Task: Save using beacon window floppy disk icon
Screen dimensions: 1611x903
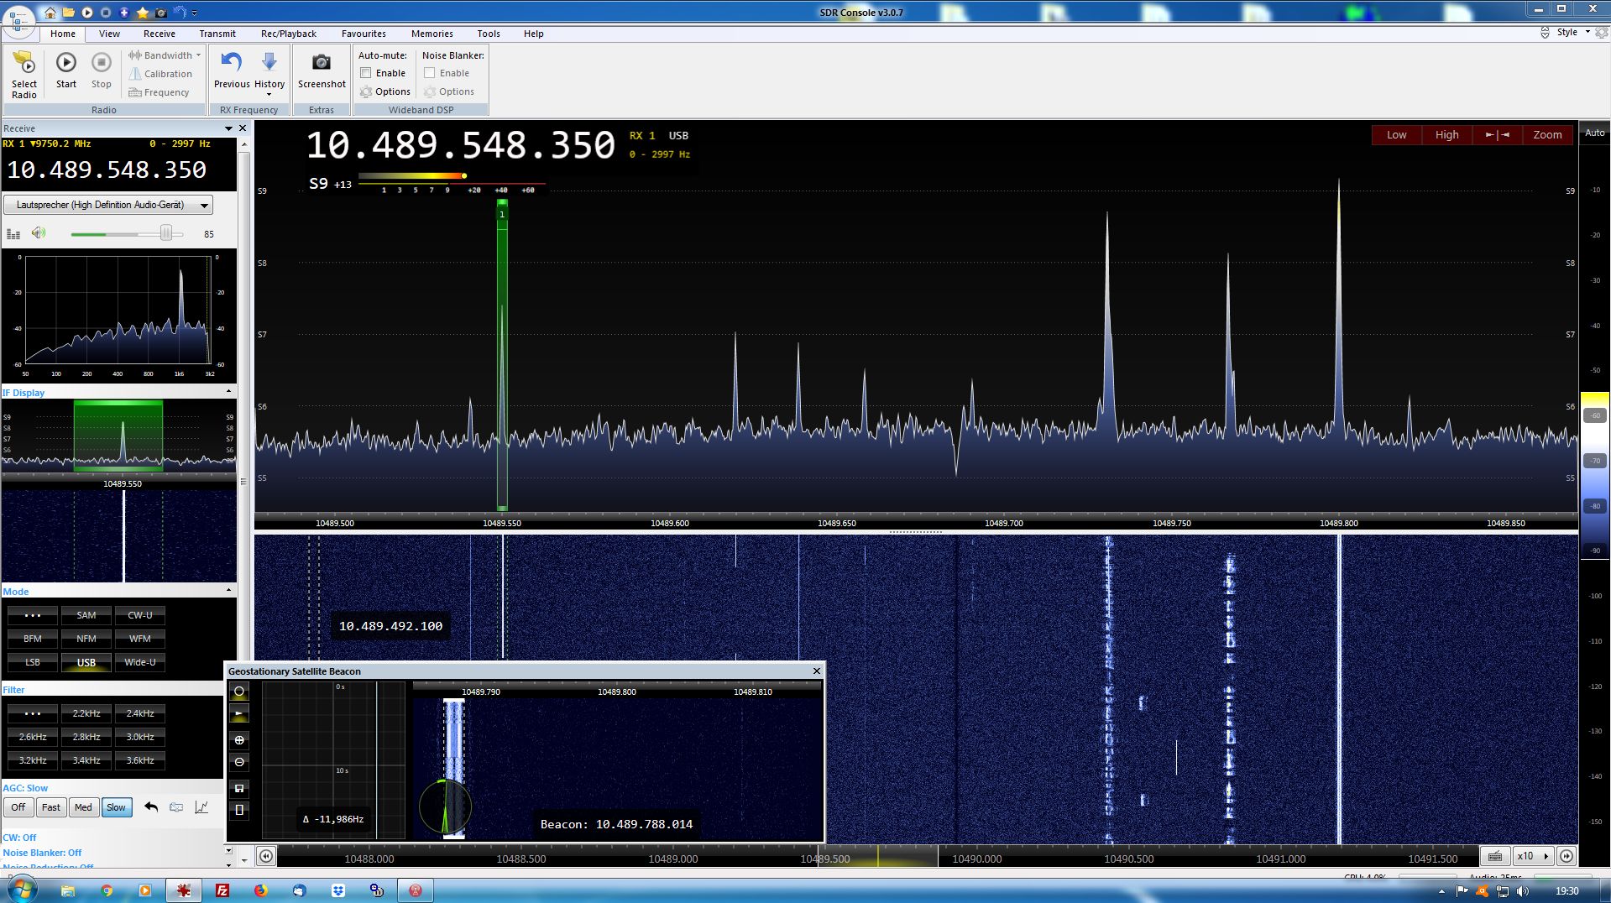Action: click(239, 788)
